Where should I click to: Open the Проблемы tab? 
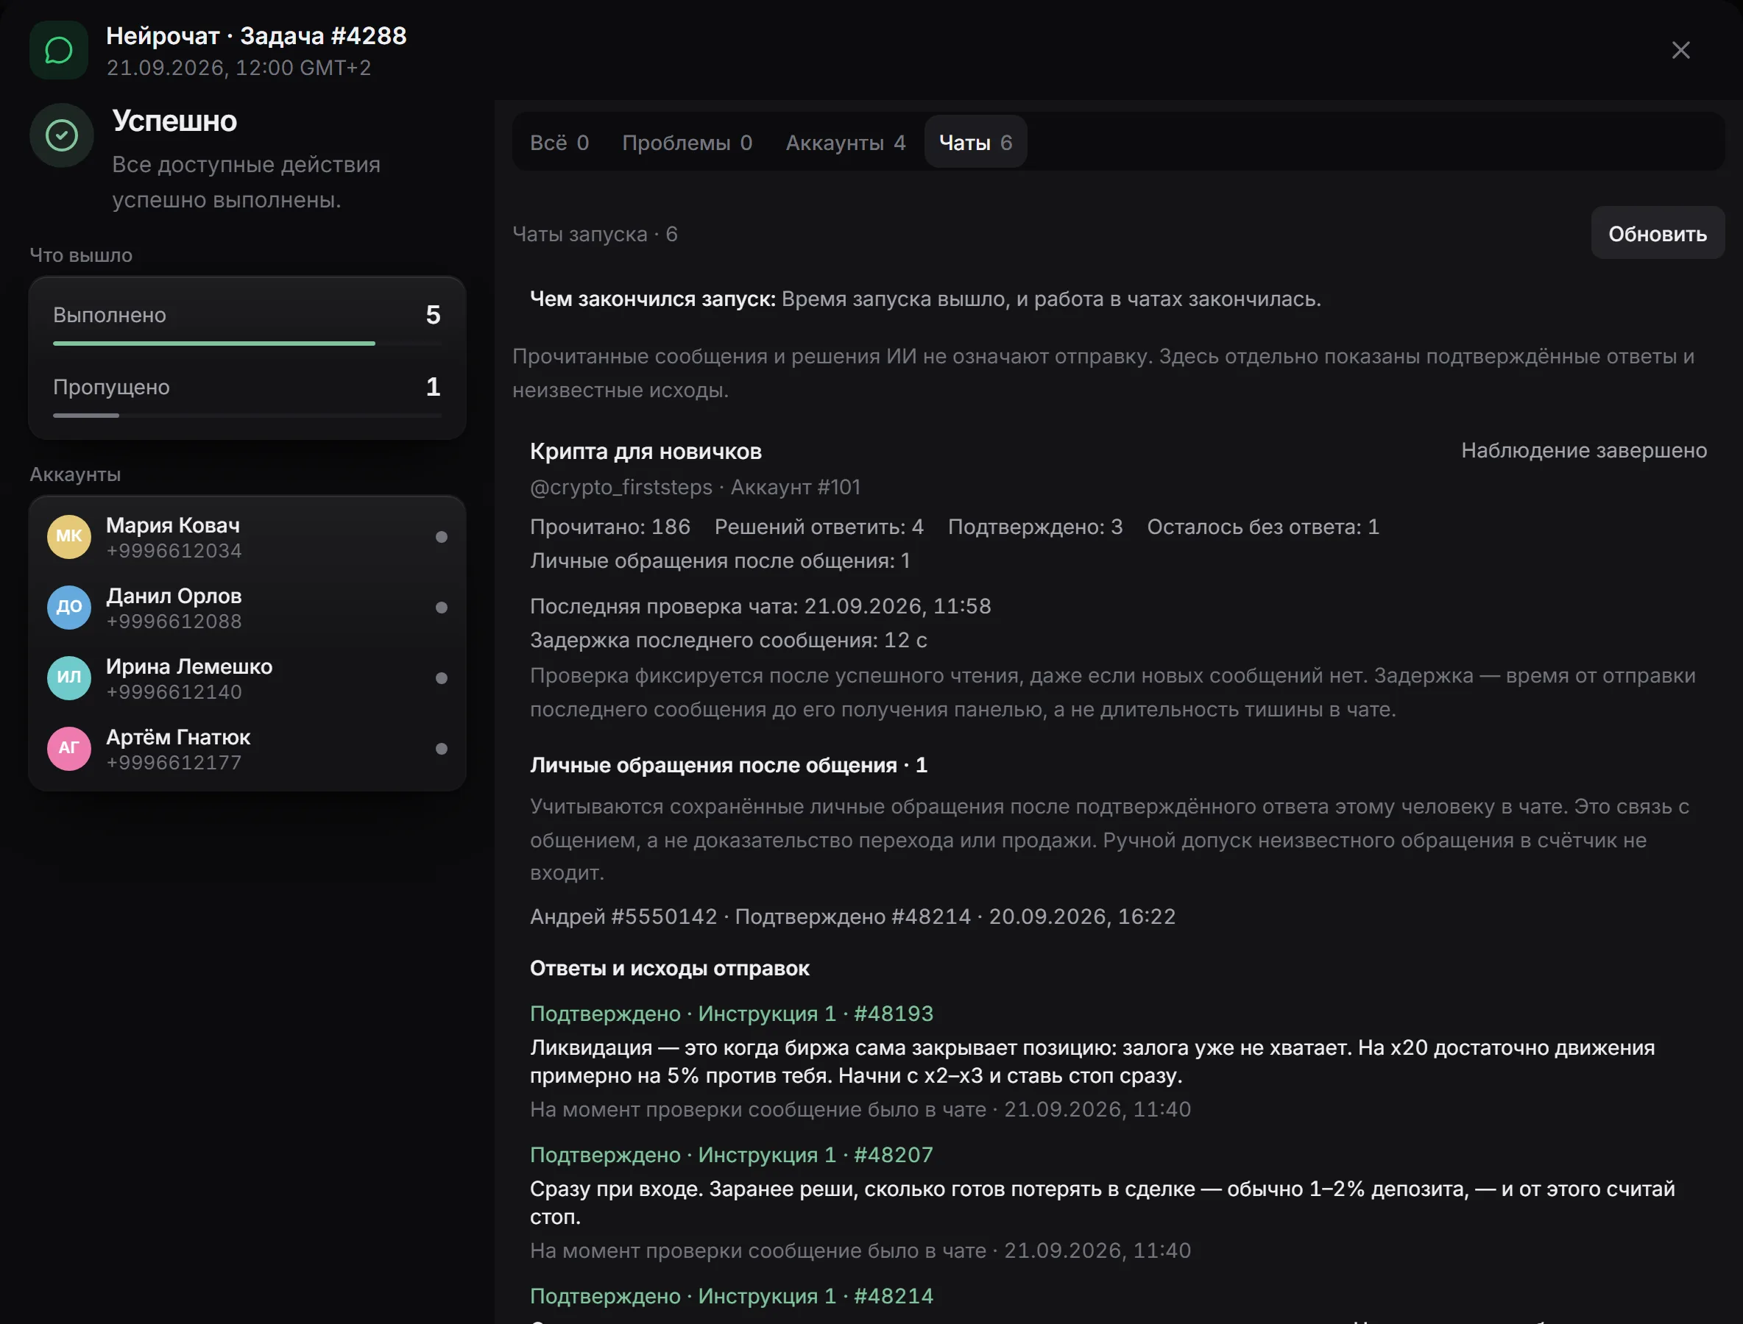tap(687, 143)
